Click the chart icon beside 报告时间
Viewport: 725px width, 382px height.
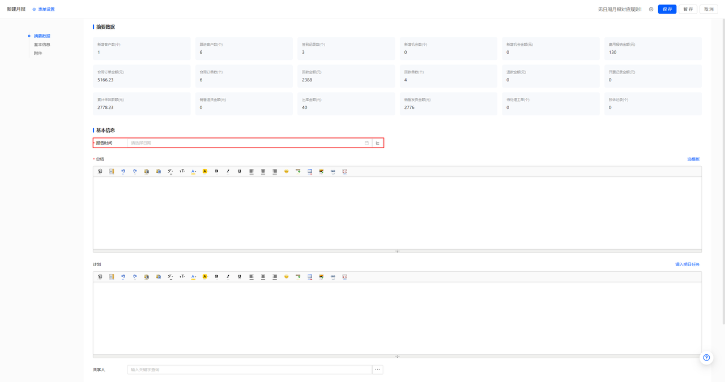click(378, 143)
